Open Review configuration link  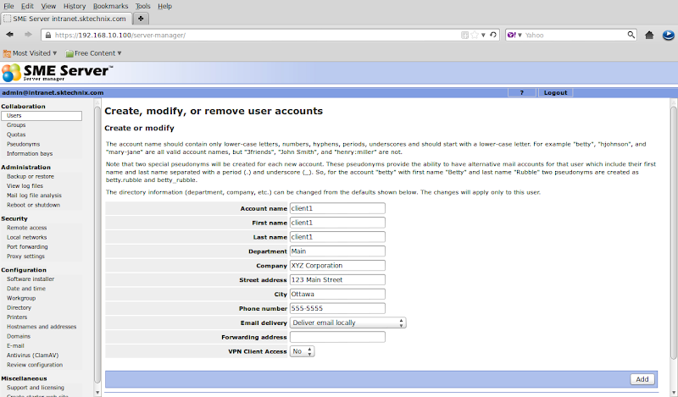35,365
